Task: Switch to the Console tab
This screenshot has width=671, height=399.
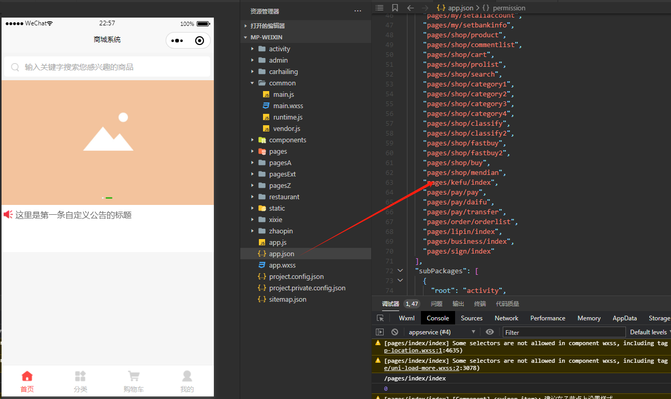Action: tap(438, 318)
